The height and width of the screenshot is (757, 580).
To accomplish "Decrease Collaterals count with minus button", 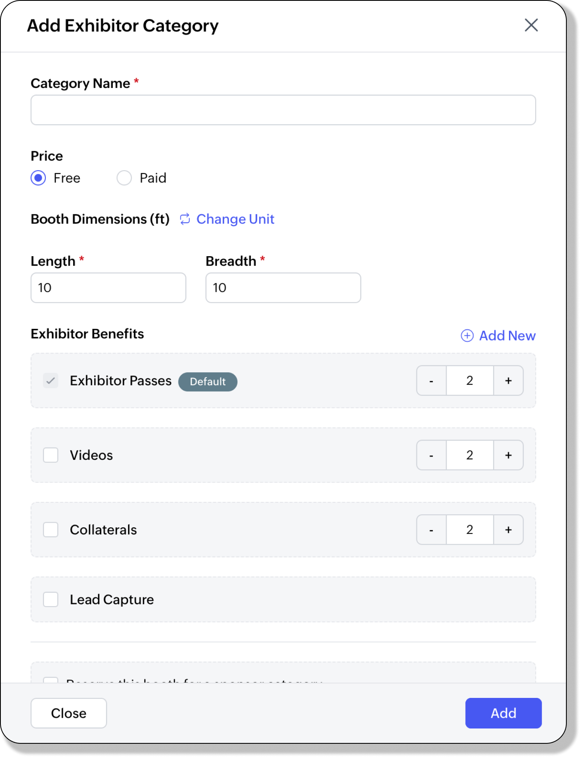I will click(x=431, y=530).
